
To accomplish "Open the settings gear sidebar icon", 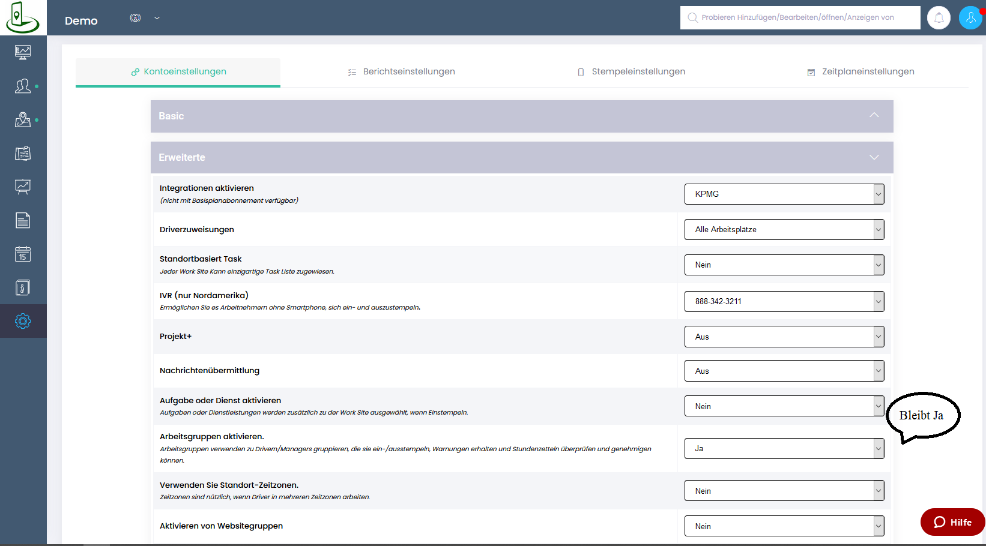I will point(23,321).
